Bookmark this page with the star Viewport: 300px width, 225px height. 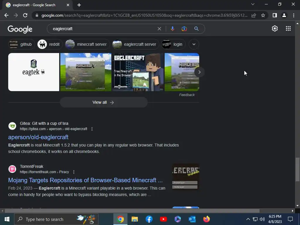click(263, 15)
